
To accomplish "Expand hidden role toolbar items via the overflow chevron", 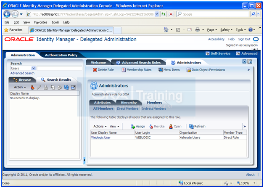I will coord(249,70).
